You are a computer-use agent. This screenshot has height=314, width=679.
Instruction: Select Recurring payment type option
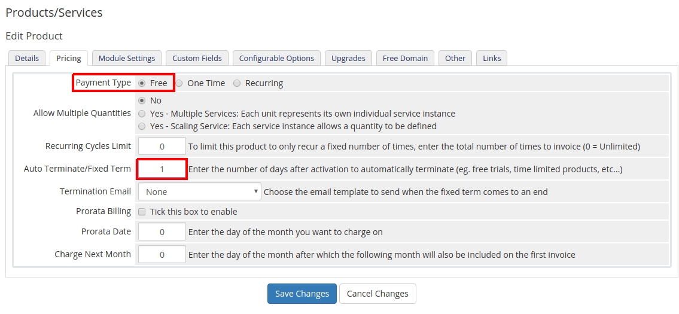[237, 83]
